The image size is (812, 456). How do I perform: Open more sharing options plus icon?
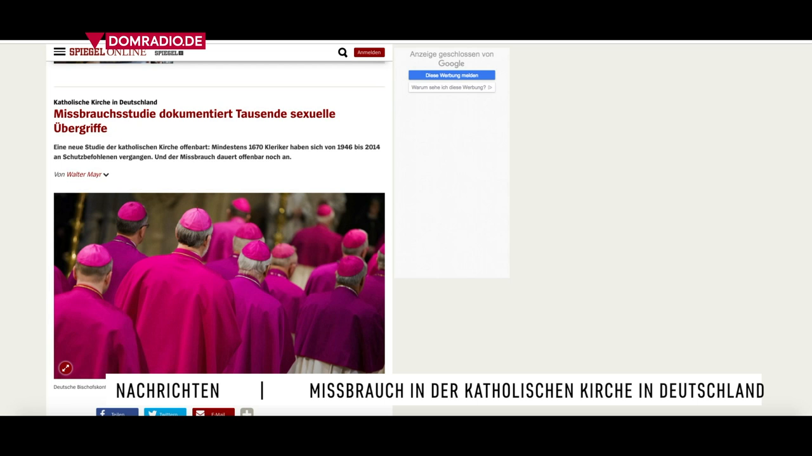(247, 413)
